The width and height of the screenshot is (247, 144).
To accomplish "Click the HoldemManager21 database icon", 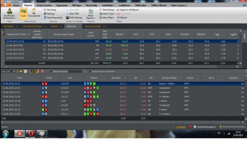I will (195, 127).
